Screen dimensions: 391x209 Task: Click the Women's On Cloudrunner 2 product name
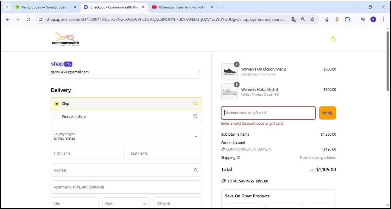click(264, 69)
